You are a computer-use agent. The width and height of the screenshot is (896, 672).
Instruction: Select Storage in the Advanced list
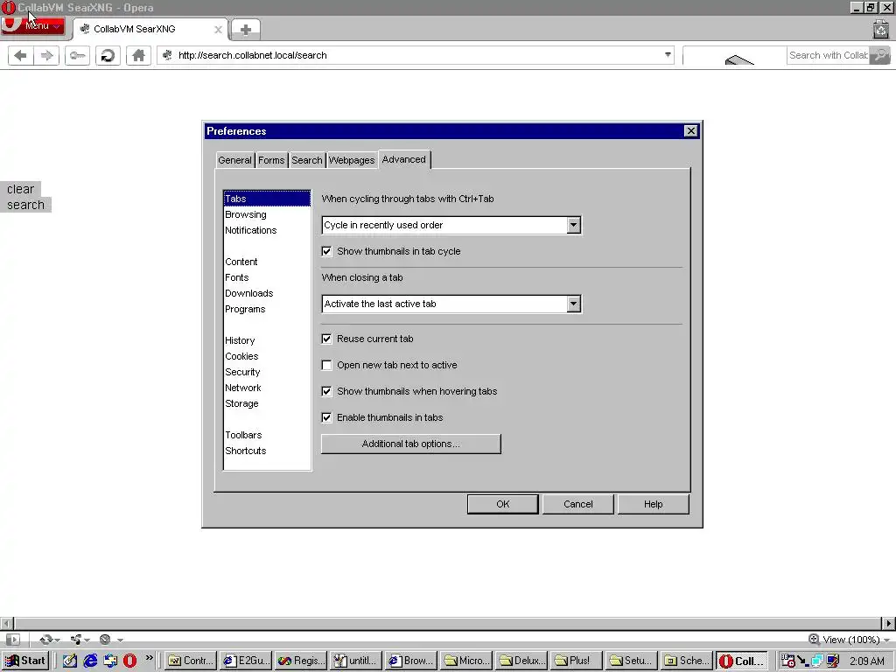pos(267,403)
